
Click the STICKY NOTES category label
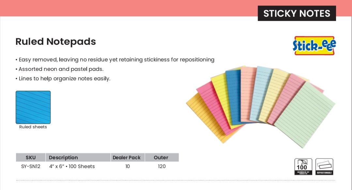(297, 13)
